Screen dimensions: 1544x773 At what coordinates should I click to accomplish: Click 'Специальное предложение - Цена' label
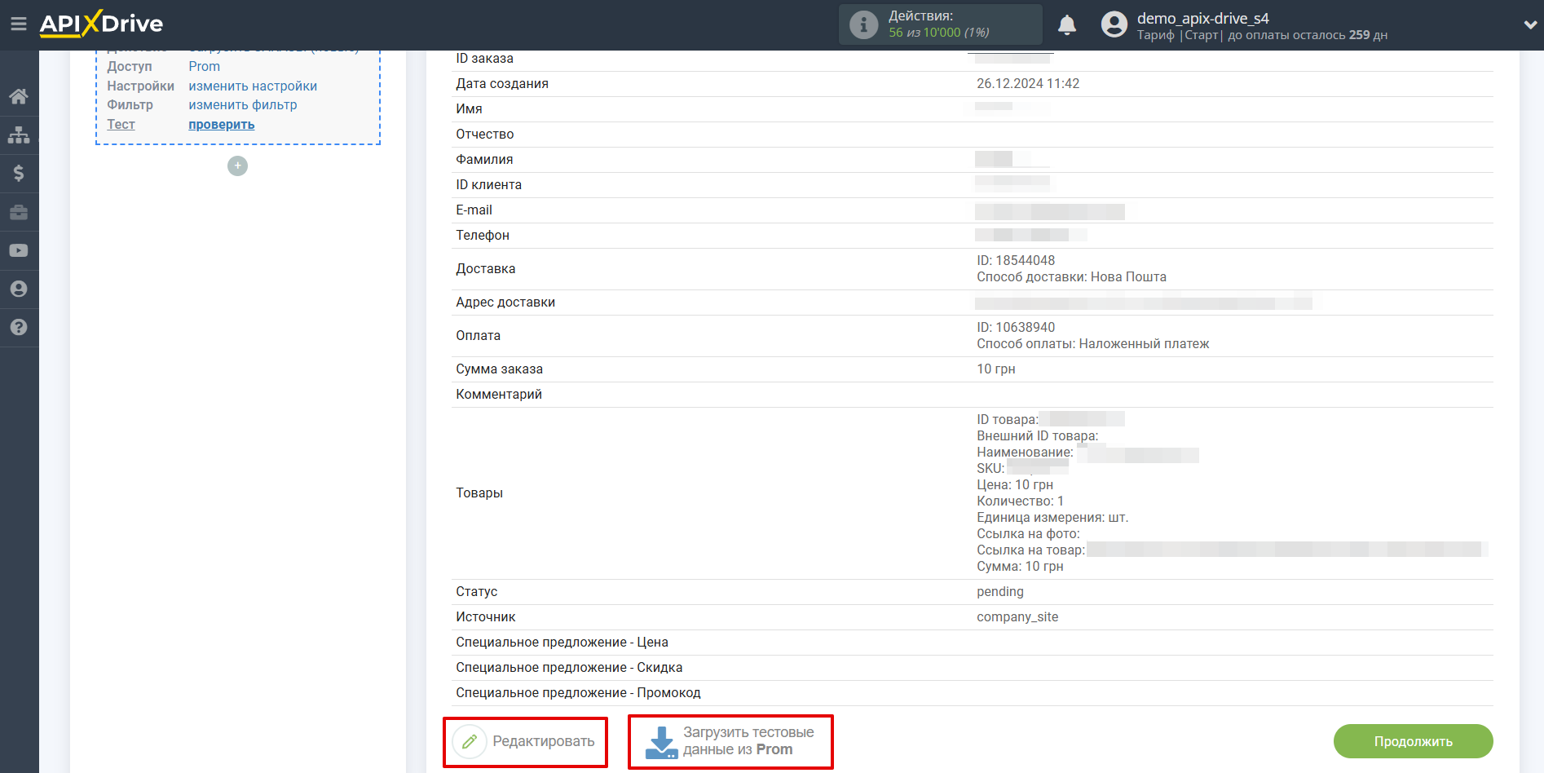click(562, 642)
